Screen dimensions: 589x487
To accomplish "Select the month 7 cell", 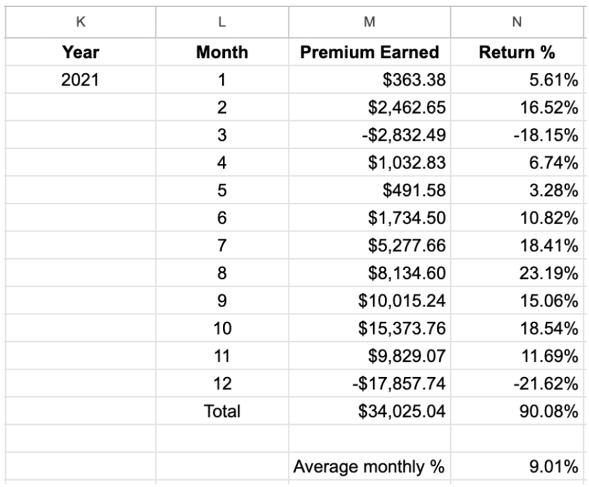I will [x=222, y=246].
